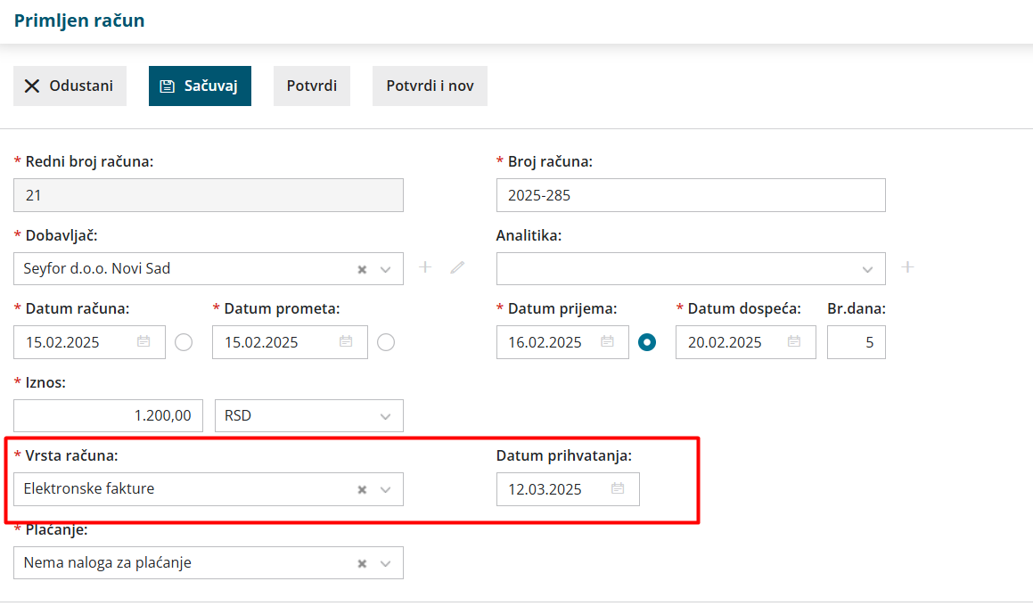Open calendar for Datum prometa
Viewport: 1033px width, 606px height.
(x=346, y=342)
